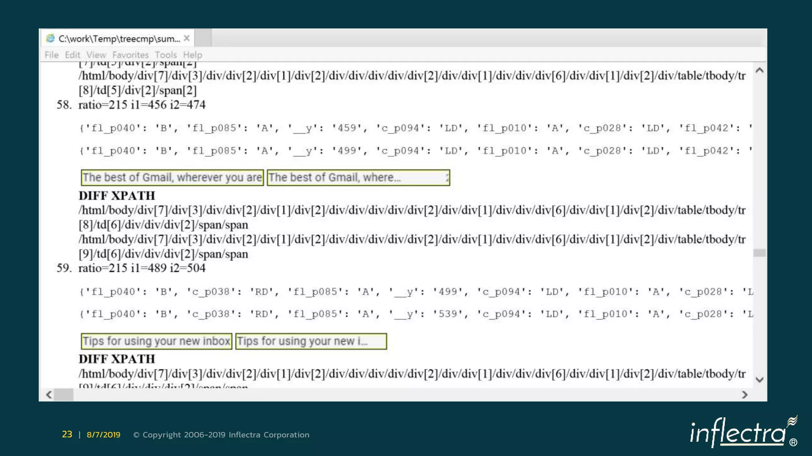
Task: Click the horizontal scrollbar thumb
Action: [64, 395]
